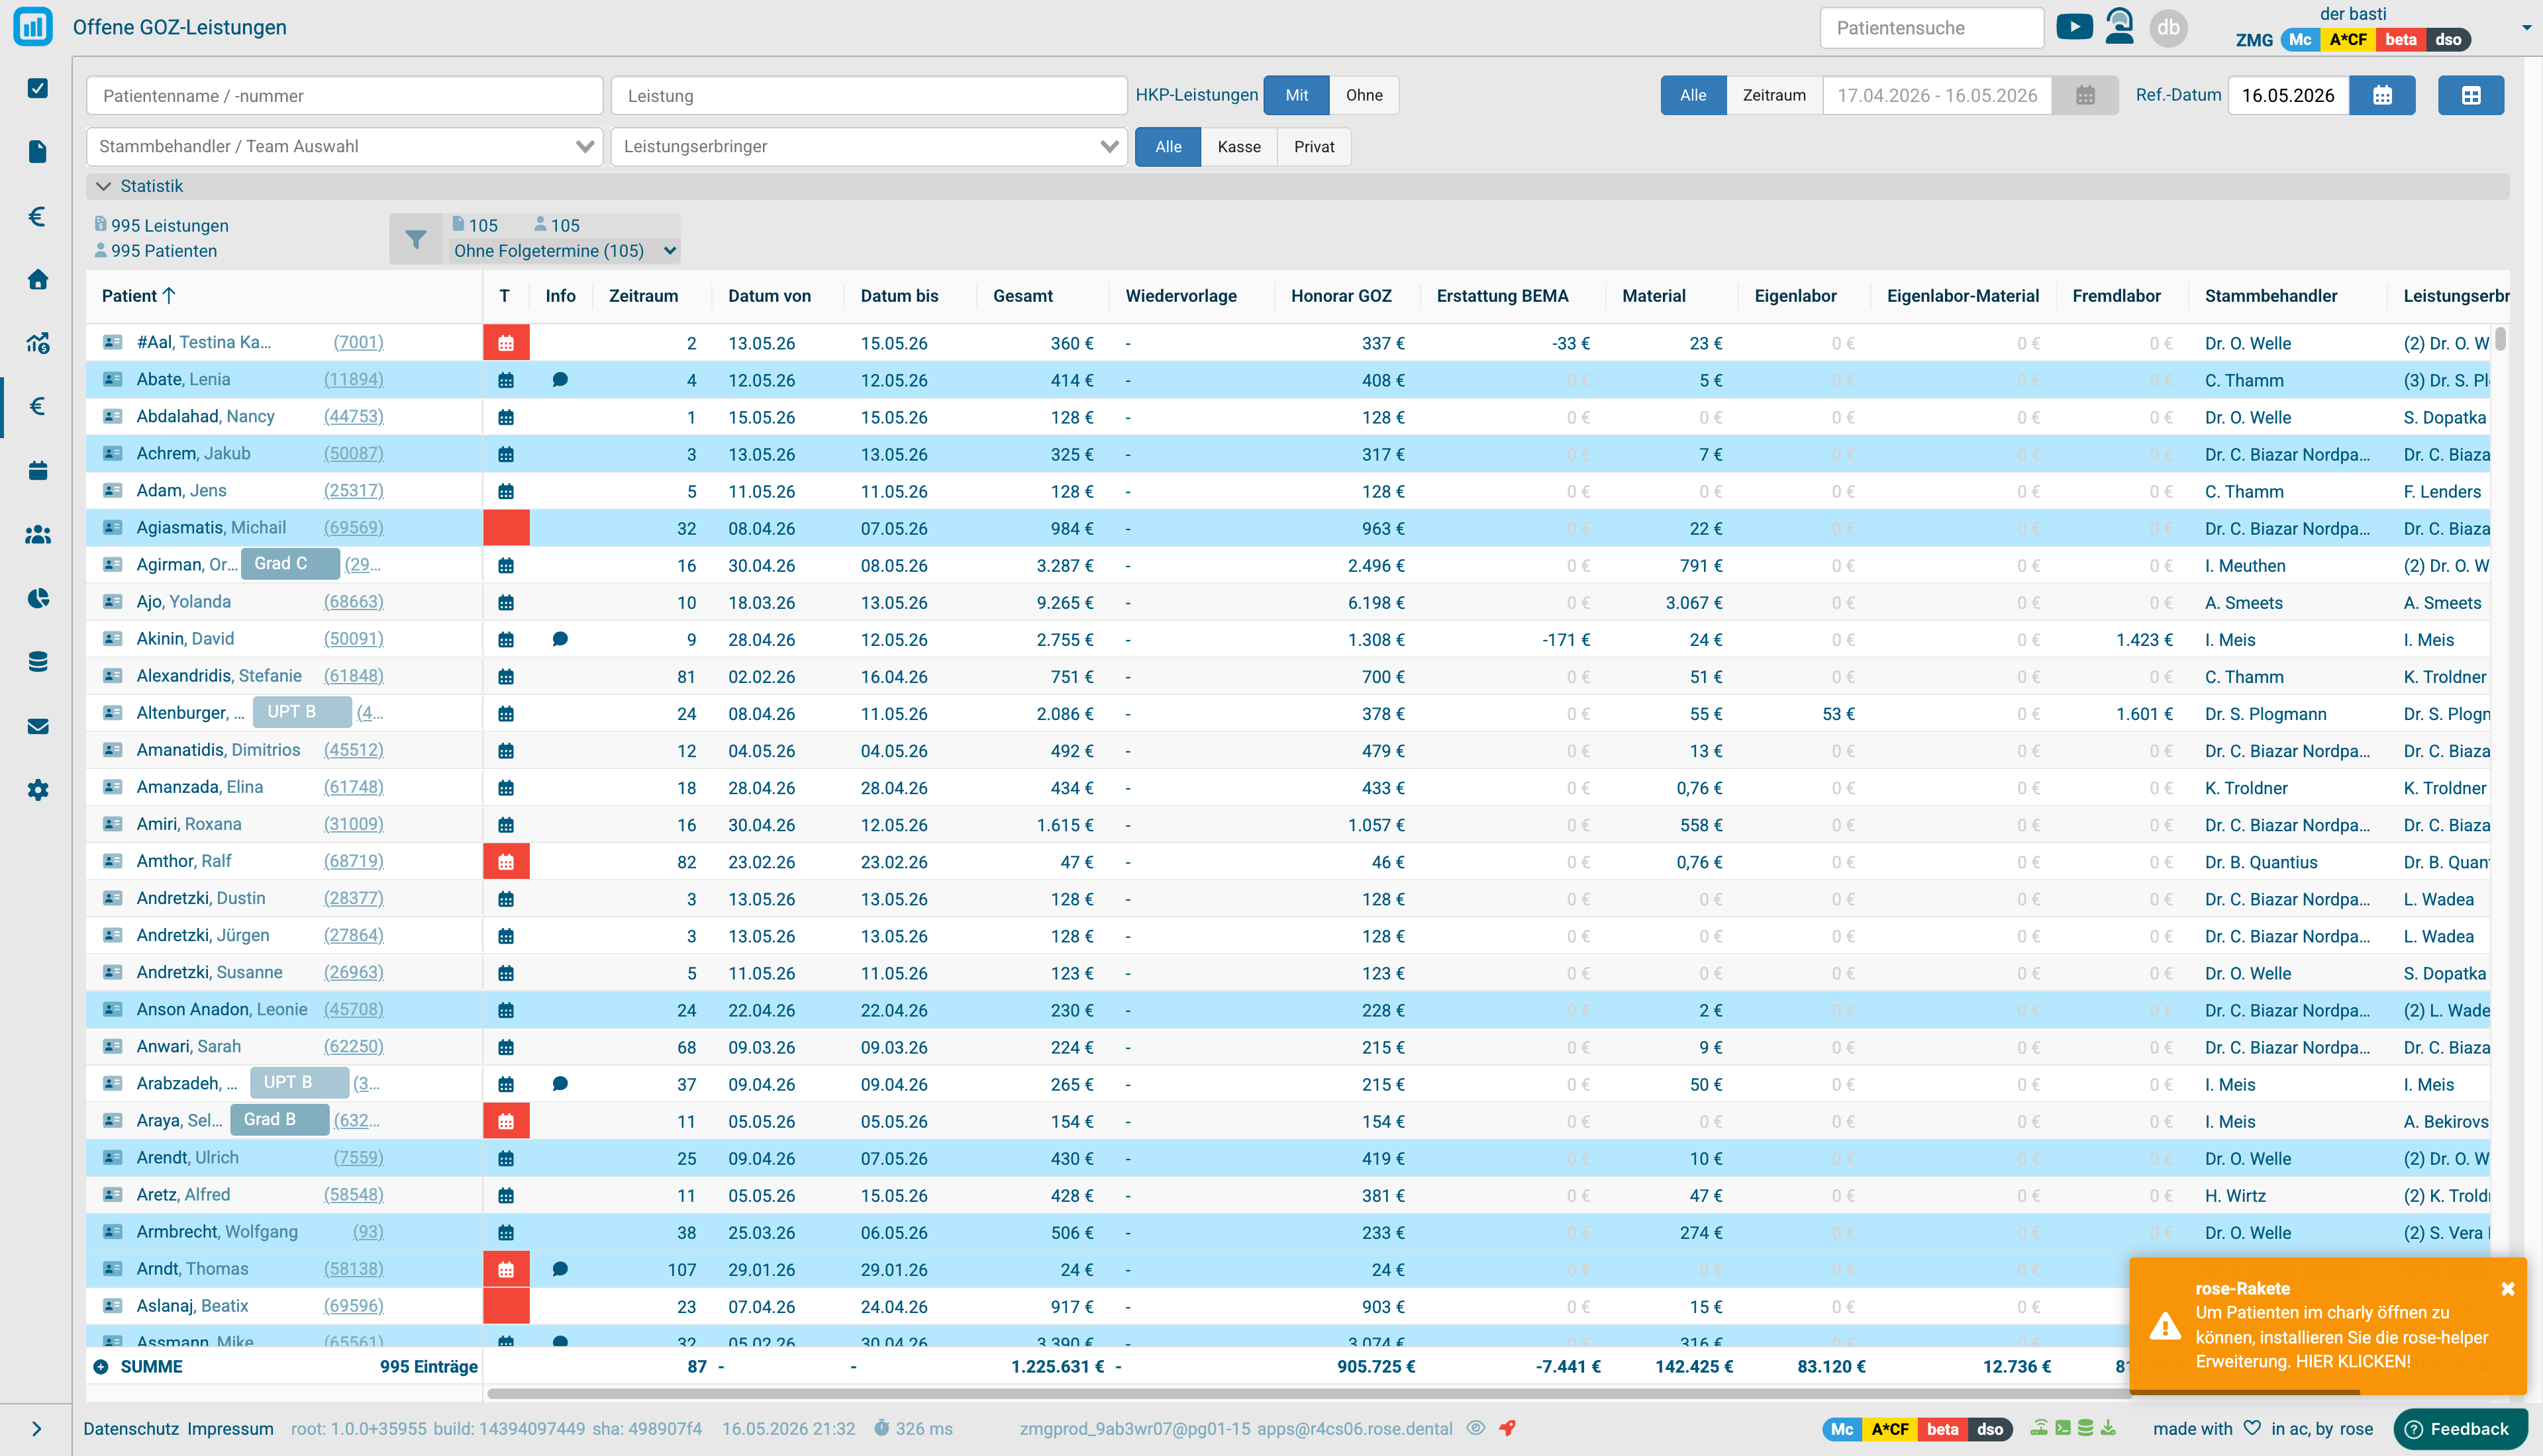The height and width of the screenshot is (1456, 2543).
Task: Open the Leistungserbringer dropdown
Action: pyautogui.click(x=870, y=147)
